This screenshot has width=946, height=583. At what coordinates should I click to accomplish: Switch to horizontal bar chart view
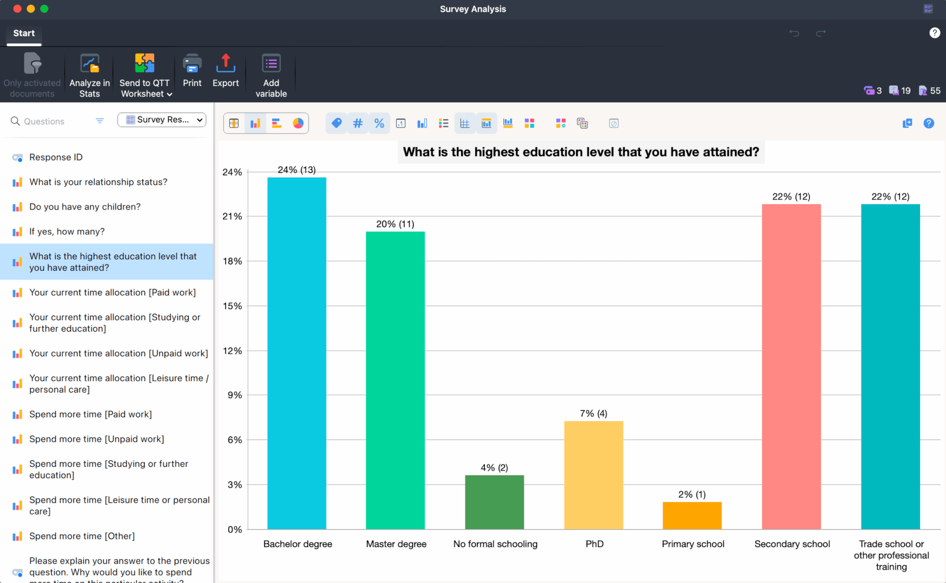(x=277, y=123)
